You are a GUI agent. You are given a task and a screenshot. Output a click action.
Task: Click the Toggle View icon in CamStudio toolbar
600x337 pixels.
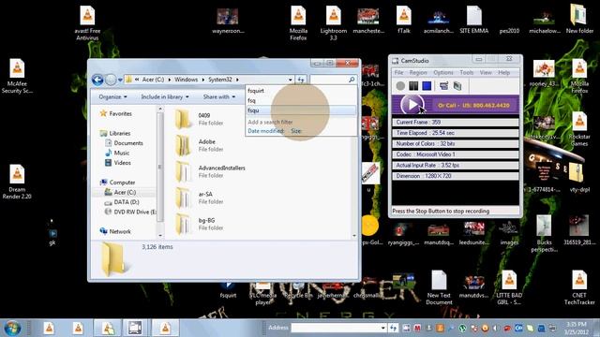pyautogui.click(x=443, y=86)
